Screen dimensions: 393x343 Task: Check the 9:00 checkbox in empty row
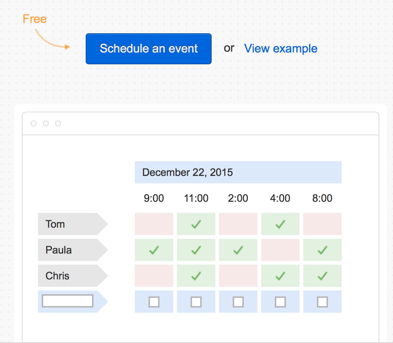[x=154, y=302]
